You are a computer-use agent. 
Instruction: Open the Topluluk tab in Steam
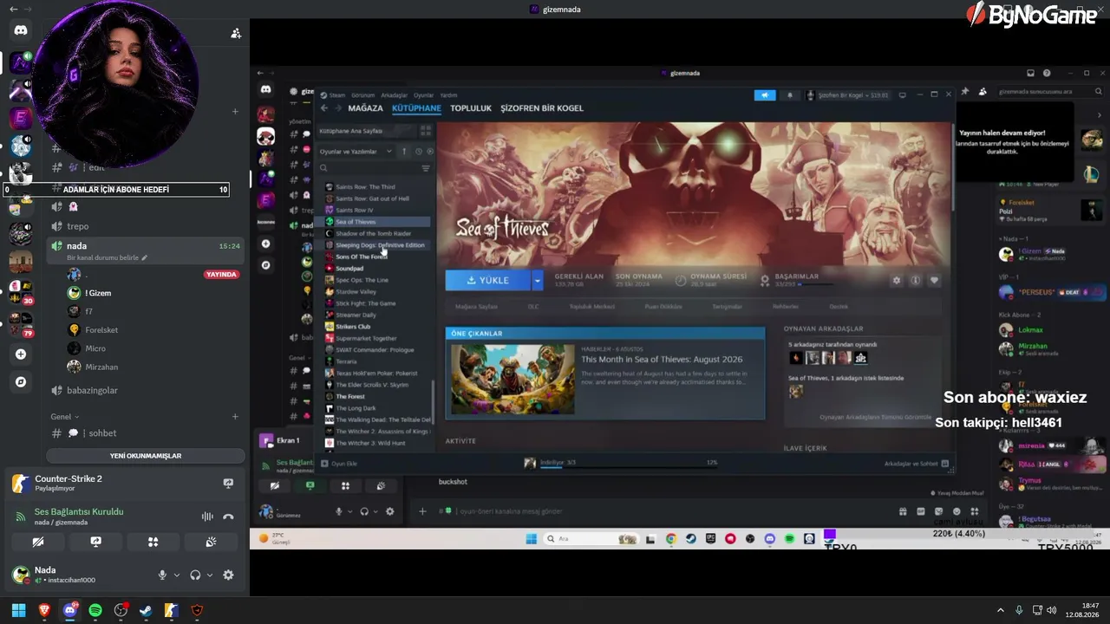(x=471, y=108)
